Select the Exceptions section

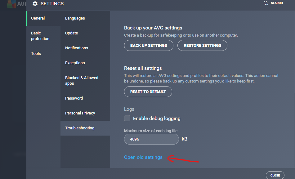[x=85, y=63]
